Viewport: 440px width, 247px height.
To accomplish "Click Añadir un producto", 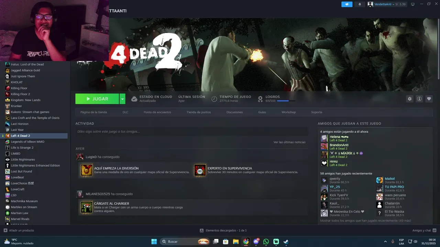I will click(22, 231).
